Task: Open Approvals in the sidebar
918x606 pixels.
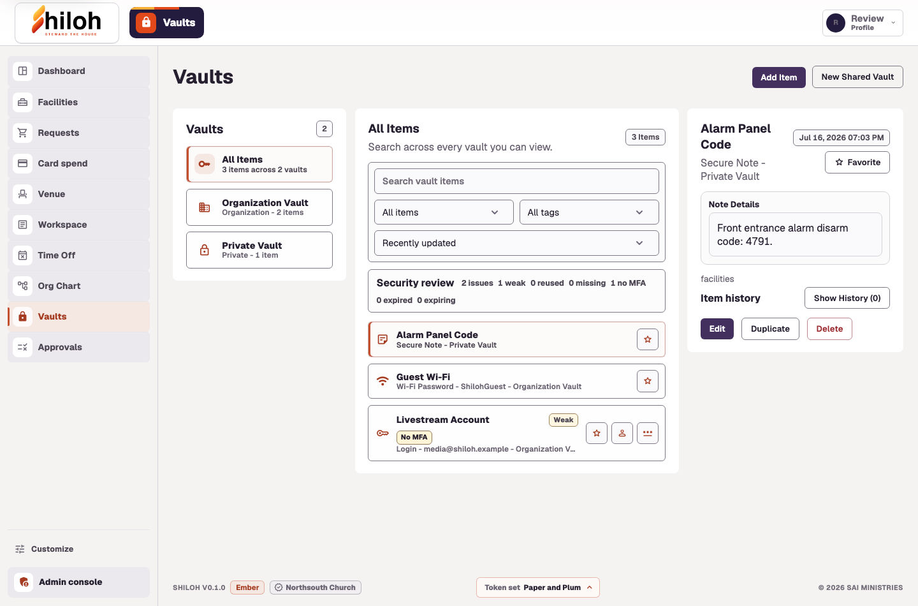Action: point(79,347)
